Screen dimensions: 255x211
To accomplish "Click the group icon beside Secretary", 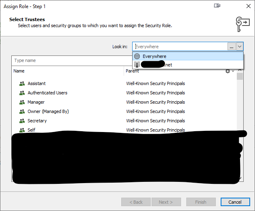I will coord(22,121).
